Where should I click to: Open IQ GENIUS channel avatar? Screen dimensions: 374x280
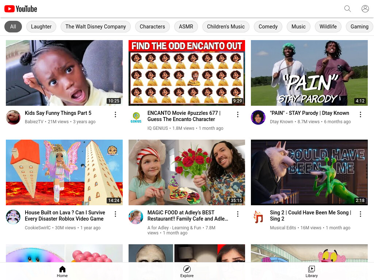click(x=136, y=117)
